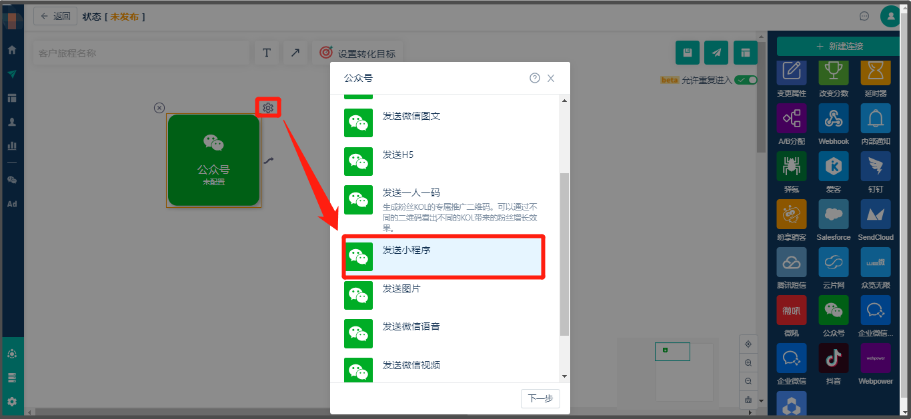This screenshot has height=419, width=911.
Task: Select SendCloud component
Action: coord(876,220)
